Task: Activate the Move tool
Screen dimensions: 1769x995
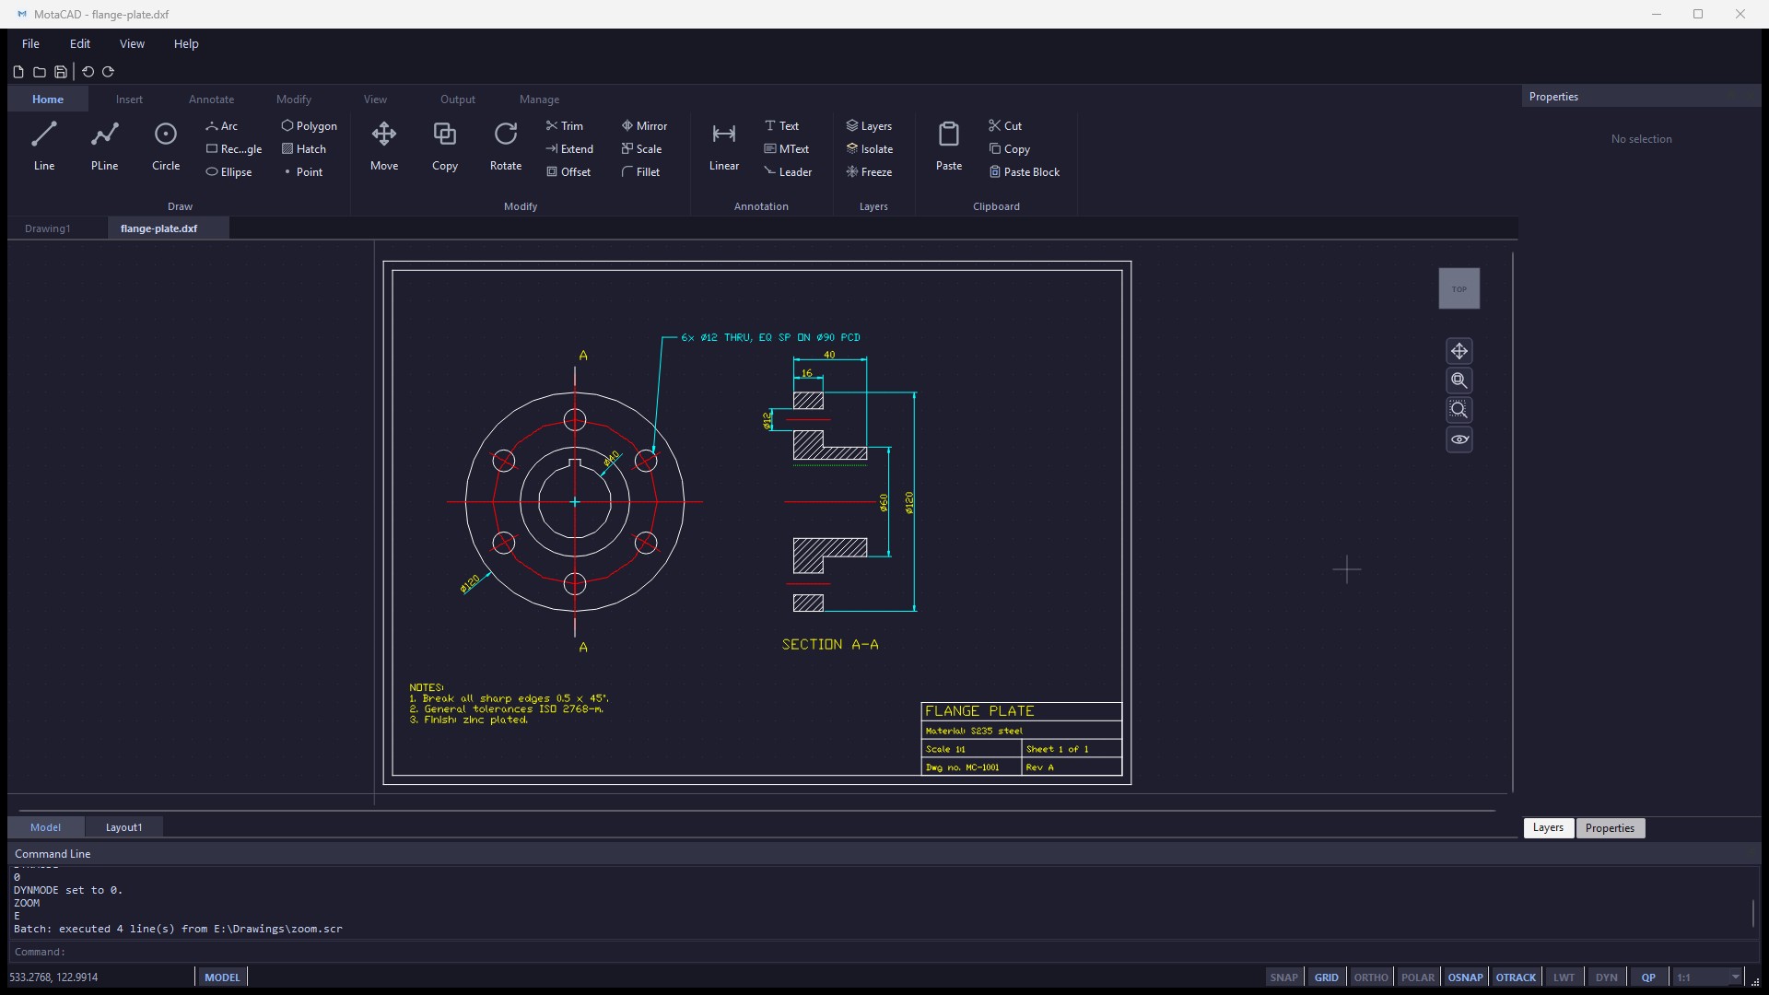Action: point(384,146)
